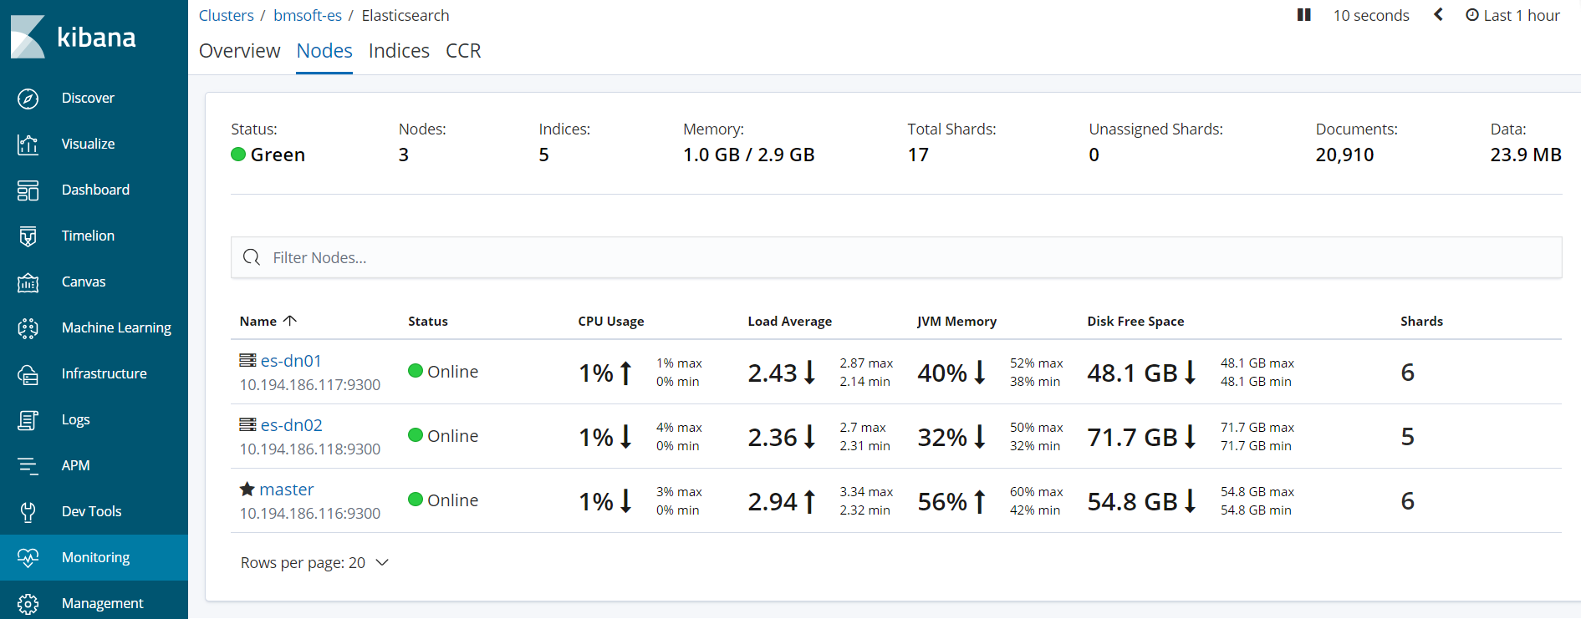
Task: Click the es-dn01 node server icon
Action: (247, 360)
